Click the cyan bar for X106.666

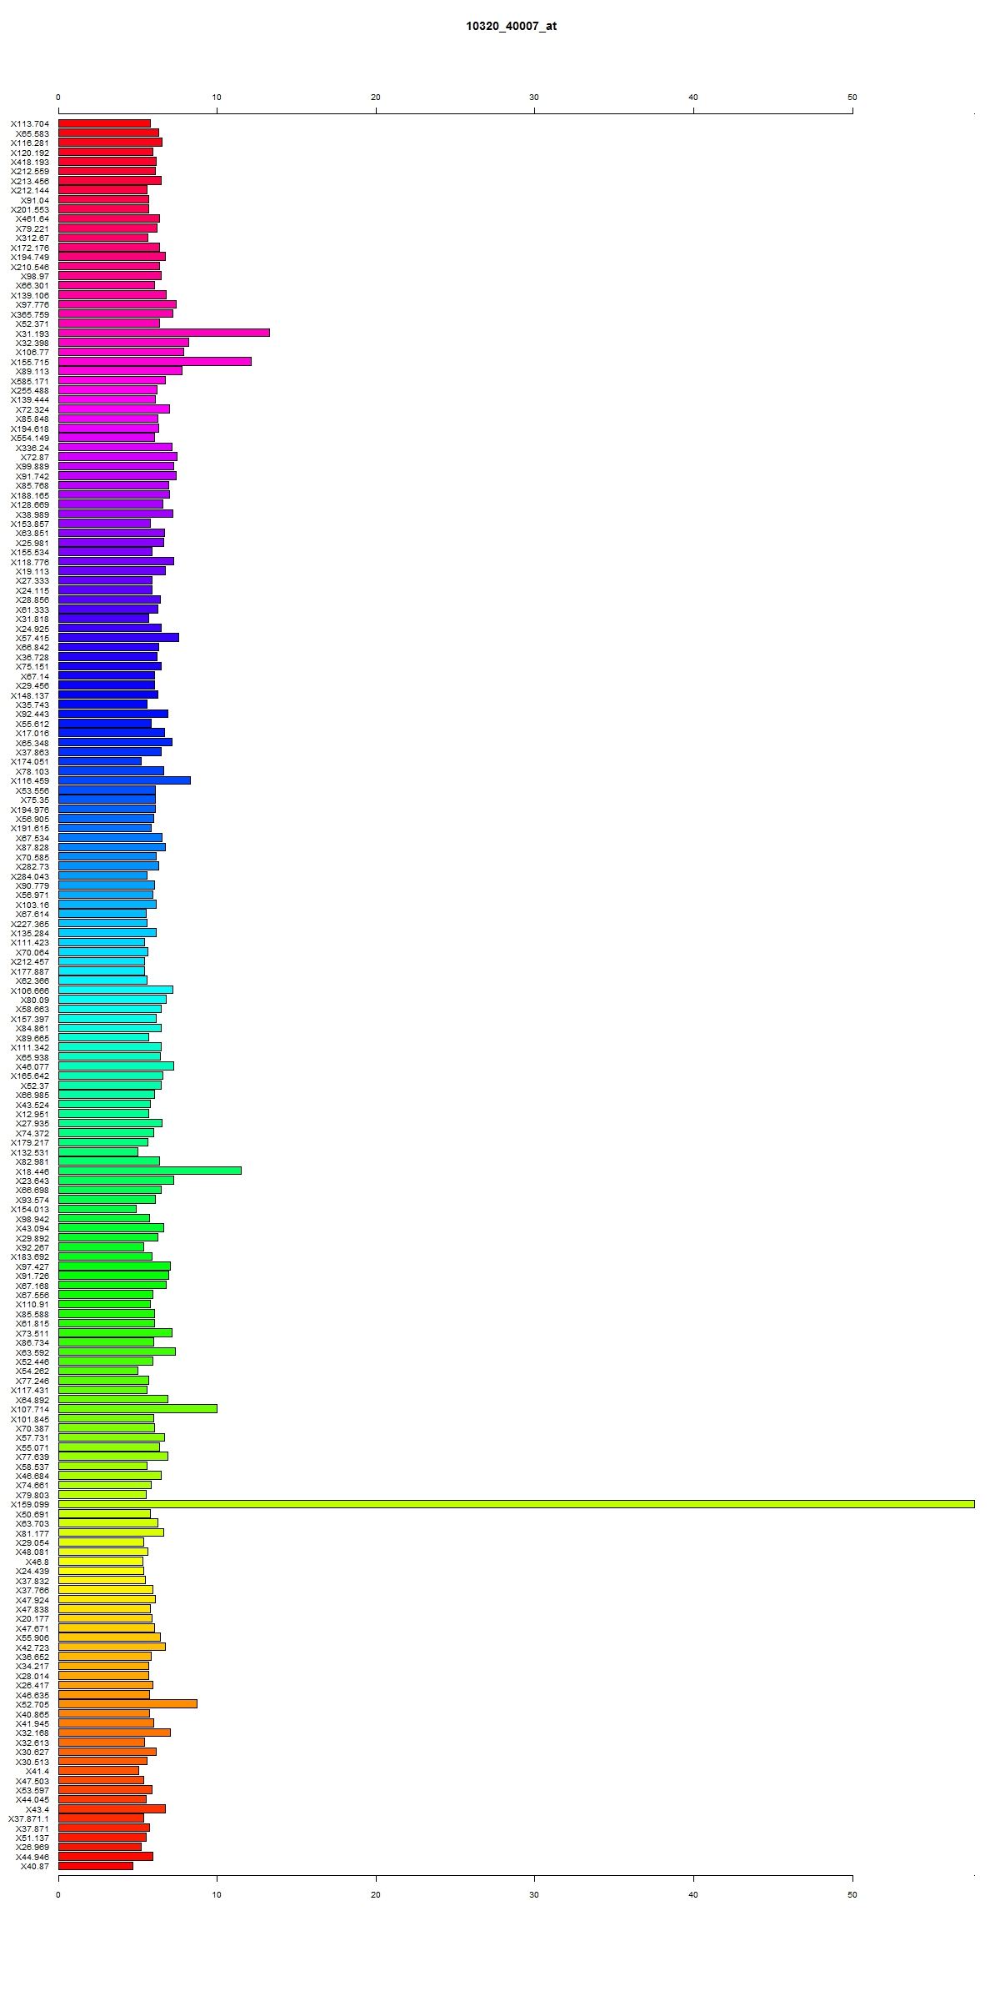click(116, 990)
